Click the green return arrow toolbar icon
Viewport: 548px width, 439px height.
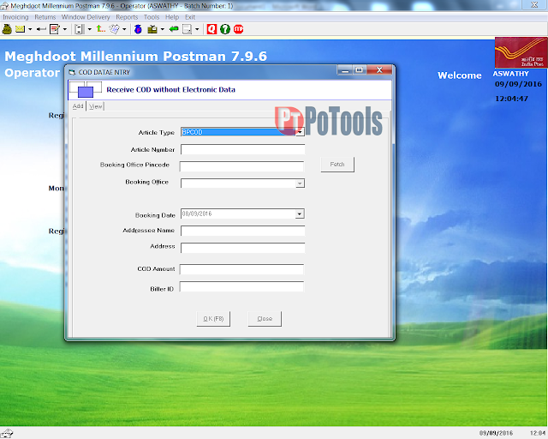pyautogui.click(x=174, y=29)
